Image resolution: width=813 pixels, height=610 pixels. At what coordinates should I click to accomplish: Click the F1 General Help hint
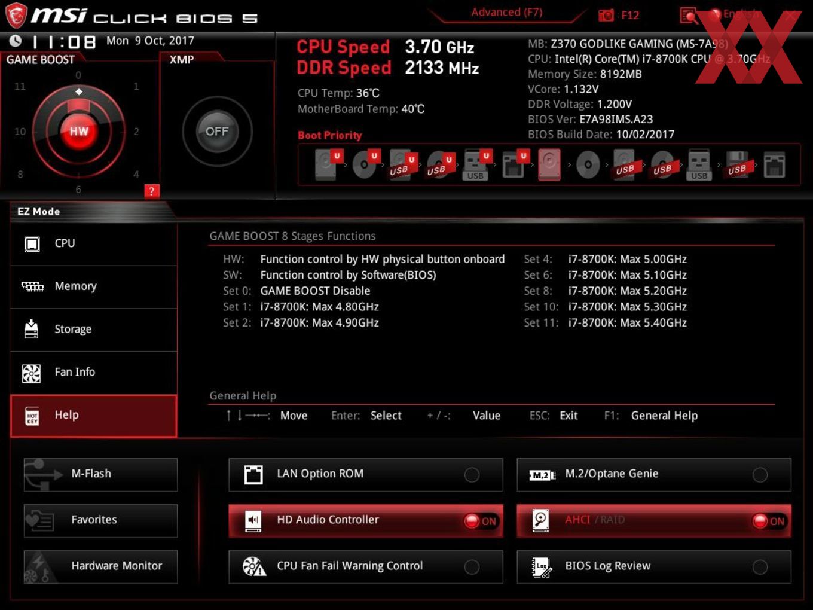click(x=650, y=416)
